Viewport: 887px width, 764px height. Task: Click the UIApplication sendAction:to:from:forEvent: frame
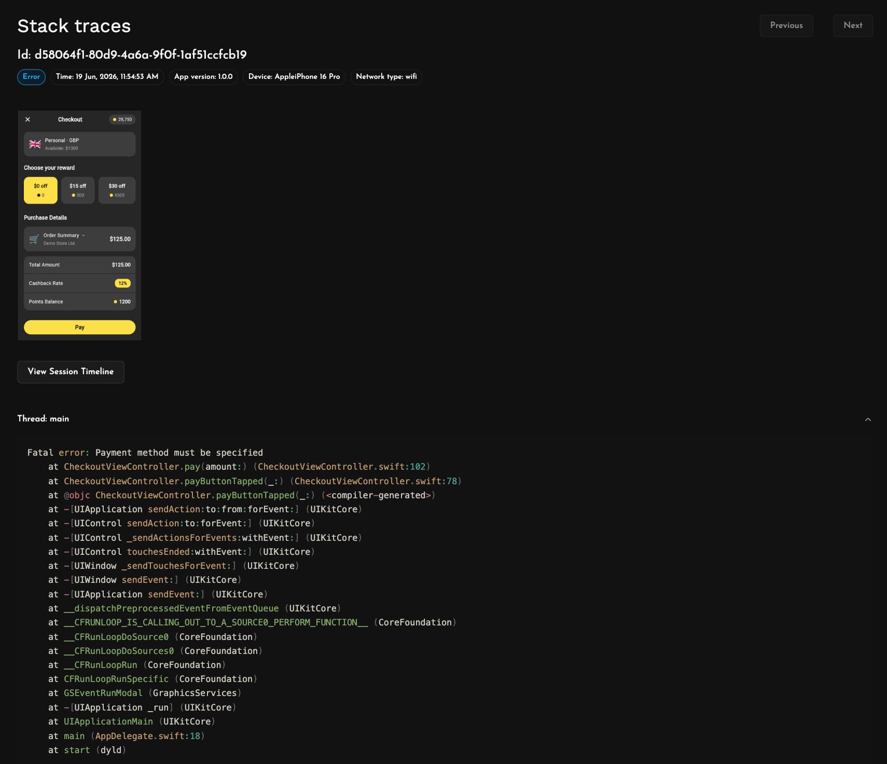pyautogui.click(x=205, y=509)
